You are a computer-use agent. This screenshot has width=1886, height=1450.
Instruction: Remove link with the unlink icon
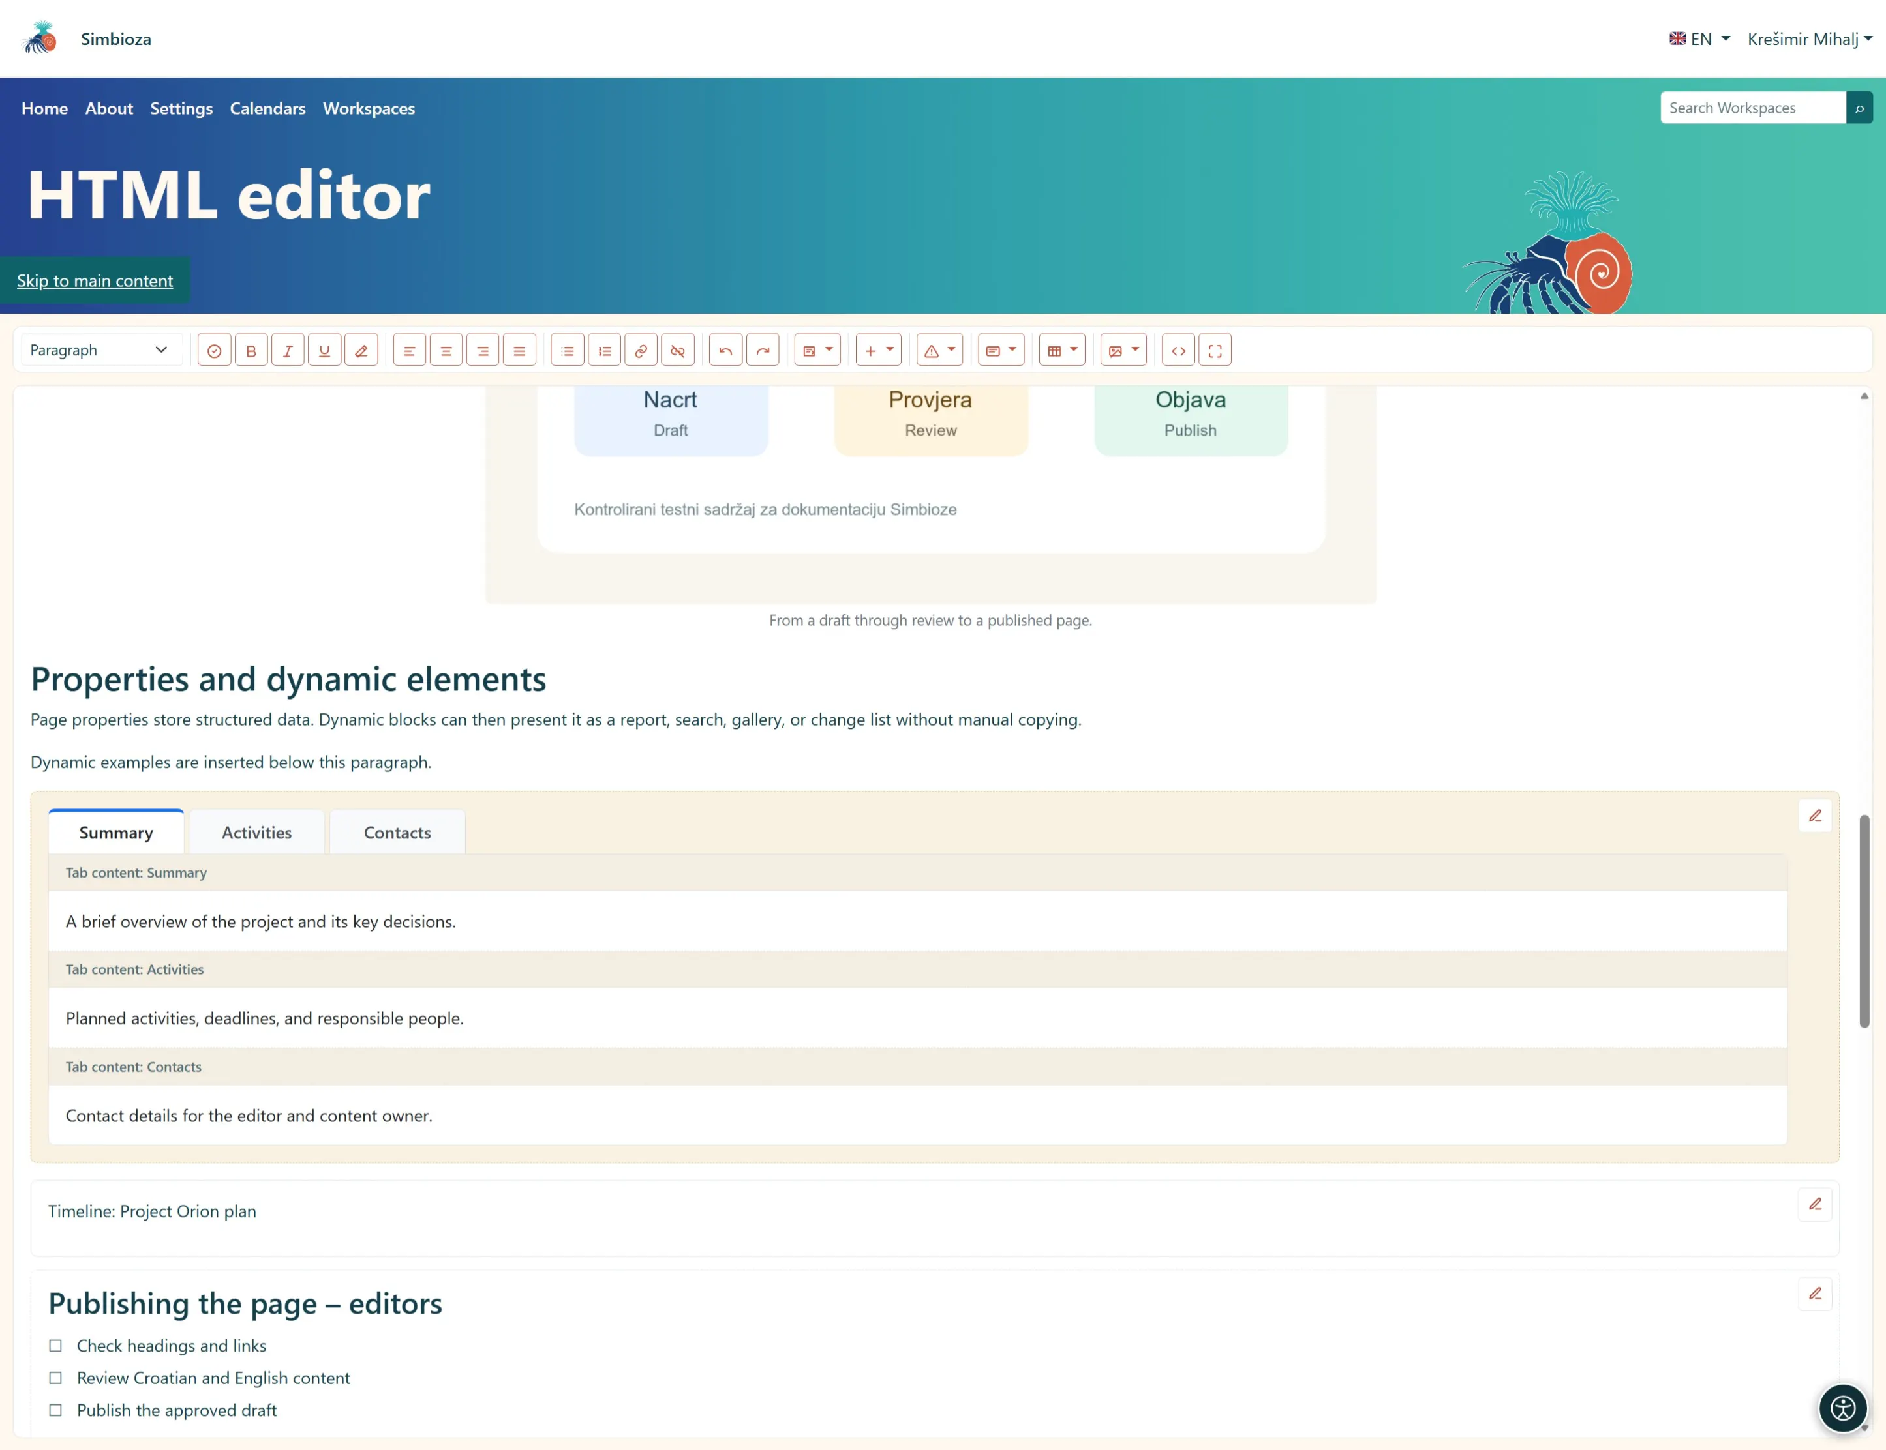point(678,350)
